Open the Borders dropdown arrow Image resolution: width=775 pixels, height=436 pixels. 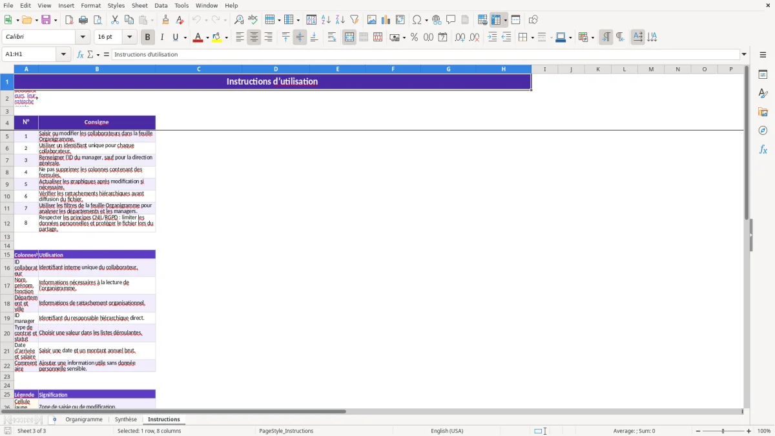[532, 37]
